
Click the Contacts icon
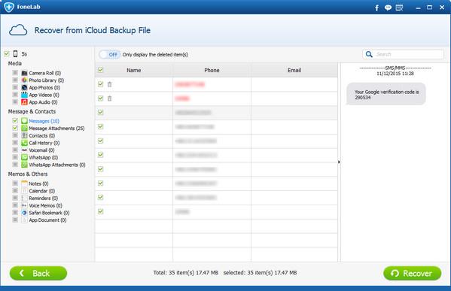(24, 135)
